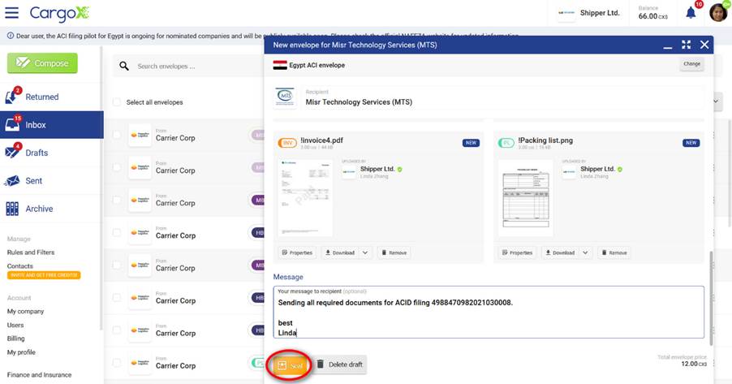Change the envelope type
Screen dimensions: 732x384
[x=692, y=64]
